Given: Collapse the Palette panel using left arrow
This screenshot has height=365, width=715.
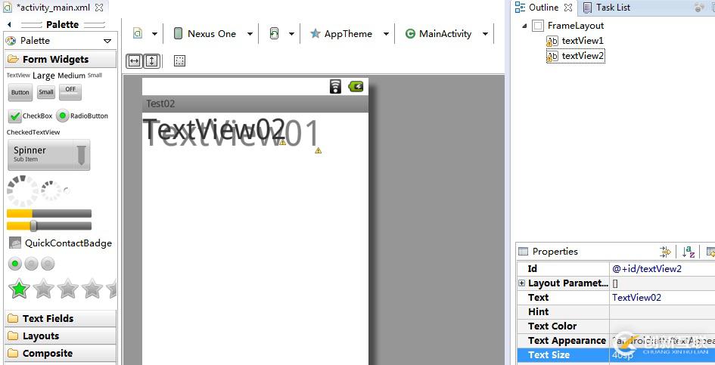Looking at the screenshot, I should pyautogui.click(x=9, y=25).
